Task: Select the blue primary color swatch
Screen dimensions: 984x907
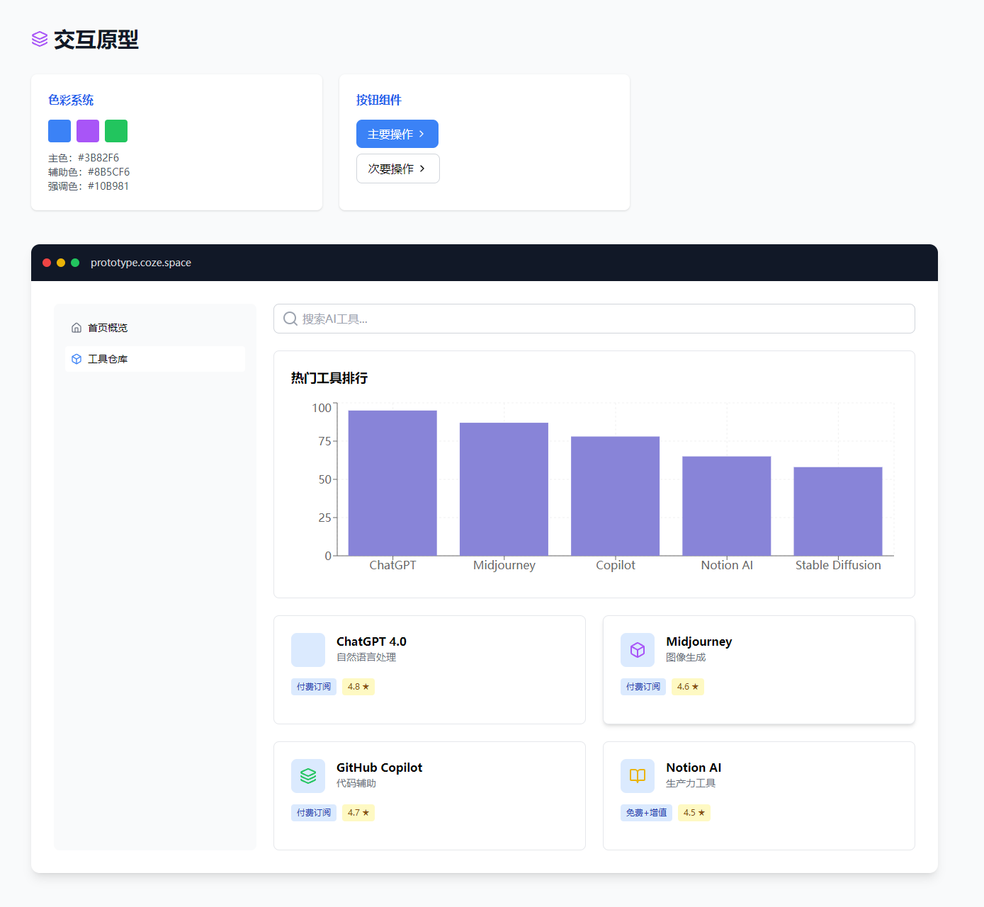Action: coord(60,131)
